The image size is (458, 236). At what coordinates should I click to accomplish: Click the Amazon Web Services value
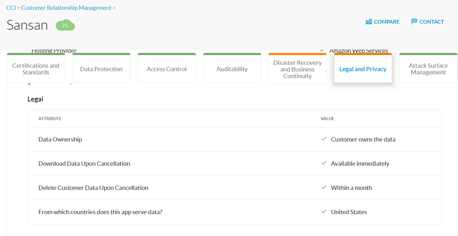coord(359,51)
